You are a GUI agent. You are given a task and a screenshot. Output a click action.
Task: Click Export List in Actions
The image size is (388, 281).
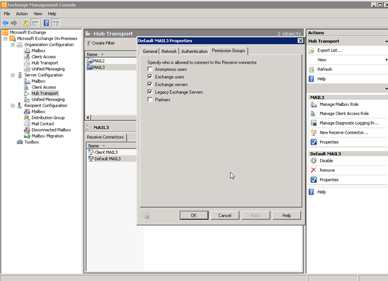(x=329, y=50)
